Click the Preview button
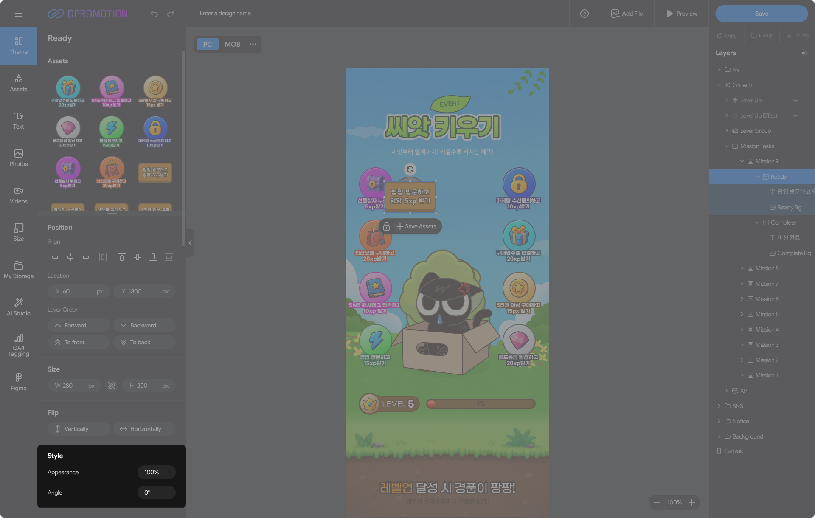Screen dimensions: 815x518 (x=682, y=14)
